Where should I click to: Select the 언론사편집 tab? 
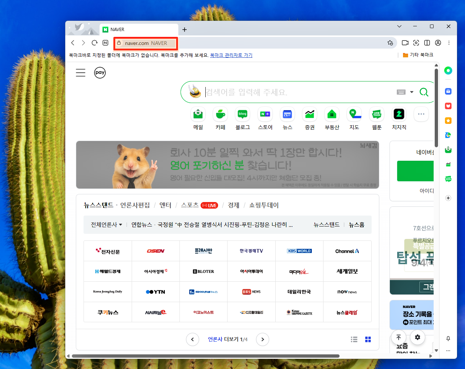click(135, 205)
